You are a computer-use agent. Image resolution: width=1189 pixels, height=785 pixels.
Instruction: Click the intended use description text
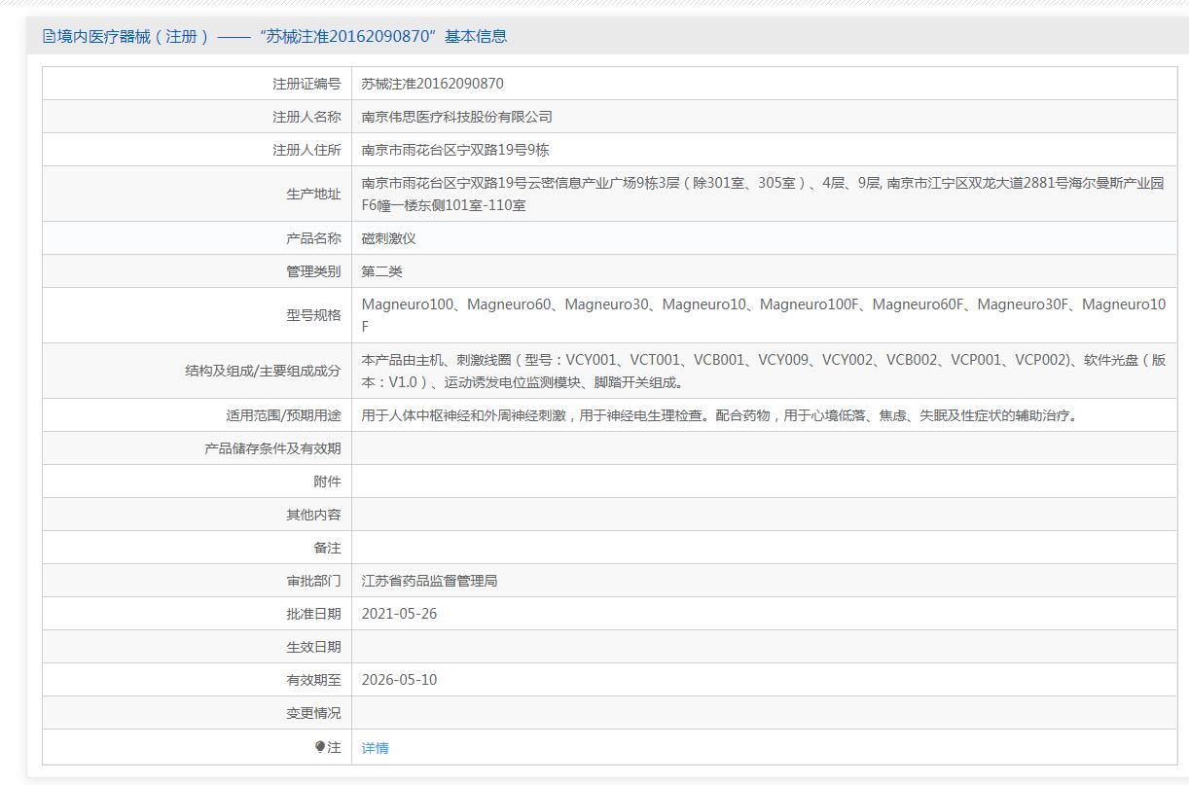719,415
